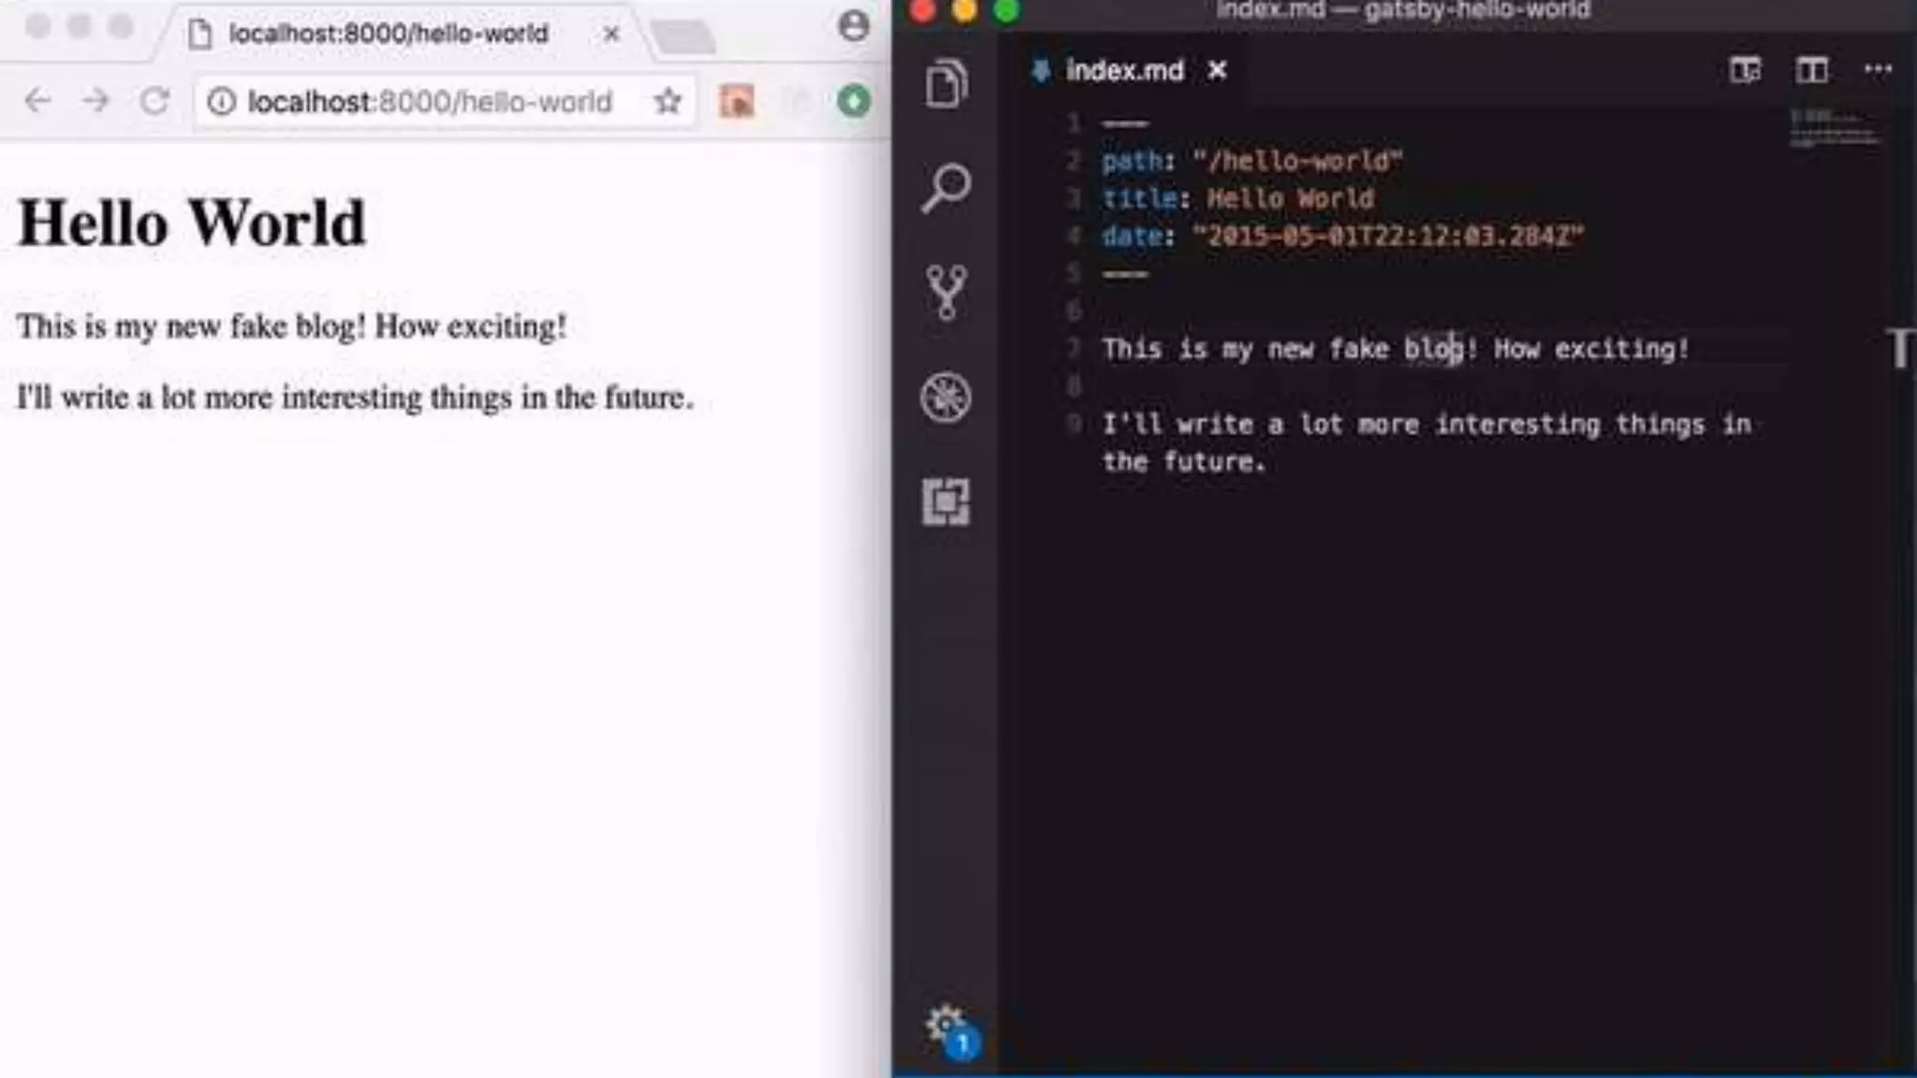Viewport: 1917px width, 1078px height.
Task: Reload the localhost hello-world page
Action: tap(154, 101)
